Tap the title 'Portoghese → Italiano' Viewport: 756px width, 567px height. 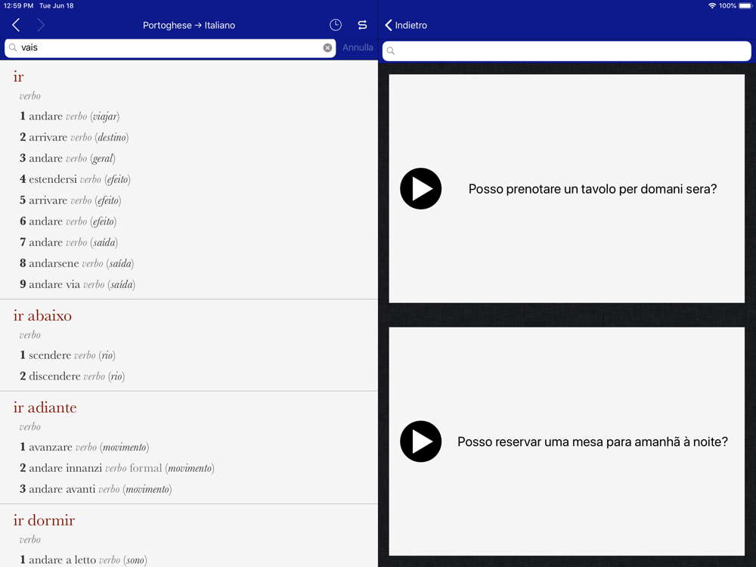point(189,25)
